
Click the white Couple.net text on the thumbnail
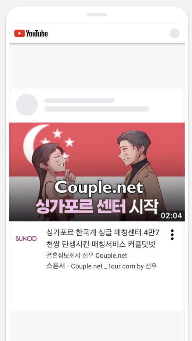pos(99,187)
